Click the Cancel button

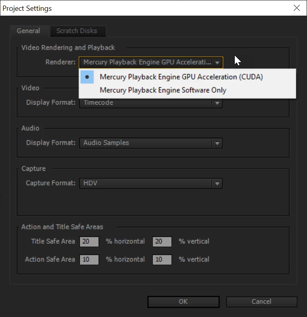[261, 302]
